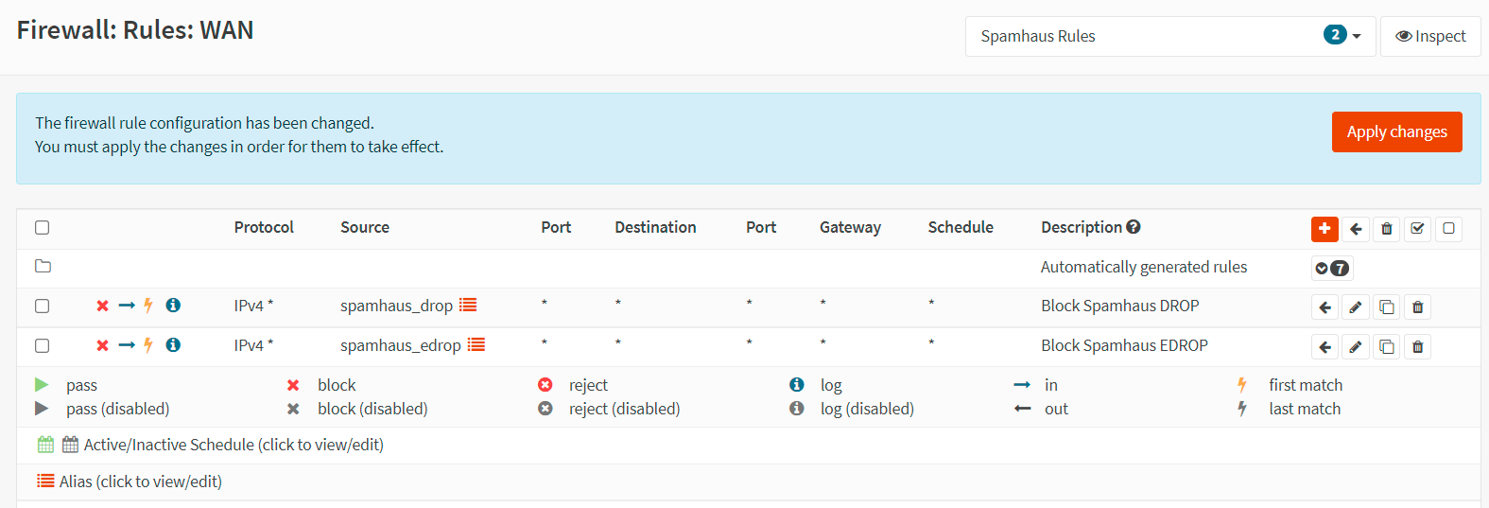Open the Description help question mark
The width and height of the screenshot is (1489, 508).
1134,227
